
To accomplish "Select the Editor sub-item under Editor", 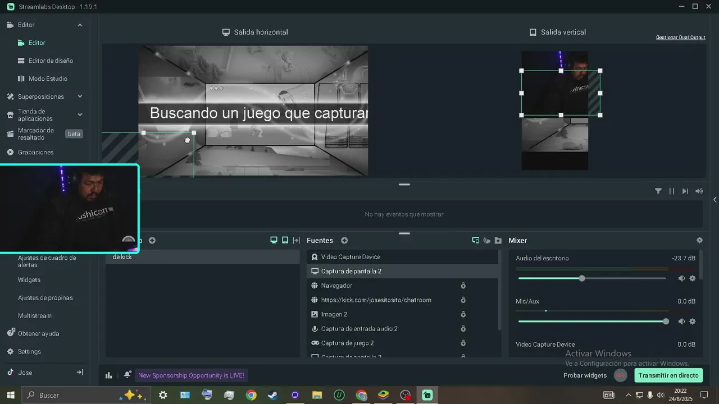I will click(37, 43).
